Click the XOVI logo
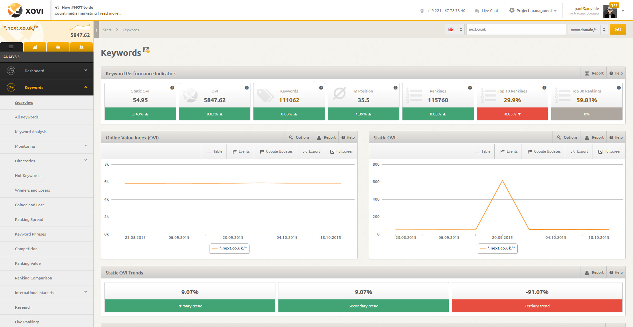 pos(26,10)
